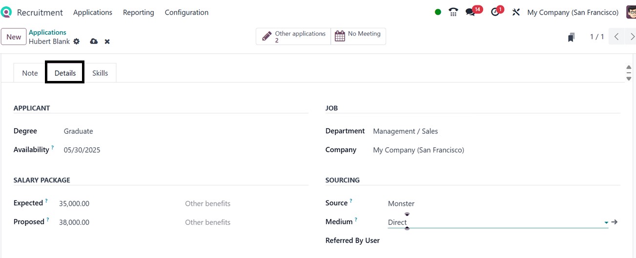
Task: Save record with the cloud upload icon
Action: coord(94,41)
